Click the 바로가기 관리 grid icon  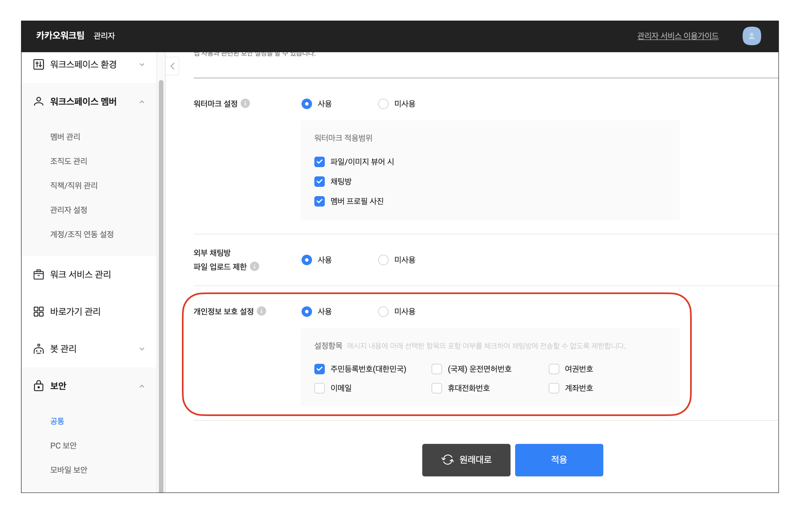tap(38, 312)
